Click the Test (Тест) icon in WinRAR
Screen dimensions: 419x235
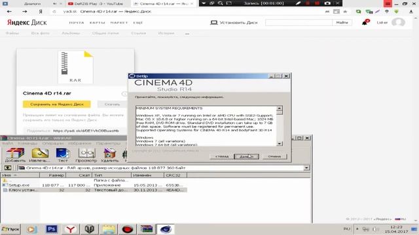click(x=63, y=155)
